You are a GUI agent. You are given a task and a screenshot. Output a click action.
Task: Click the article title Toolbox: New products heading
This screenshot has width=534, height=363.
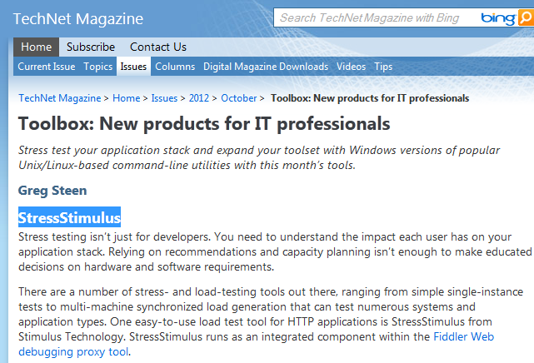[x=204, y=124]
